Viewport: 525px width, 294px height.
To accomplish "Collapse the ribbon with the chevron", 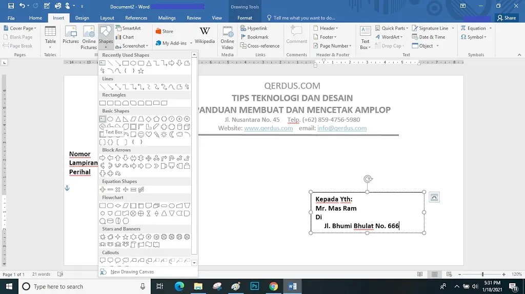I will (519, 55).
